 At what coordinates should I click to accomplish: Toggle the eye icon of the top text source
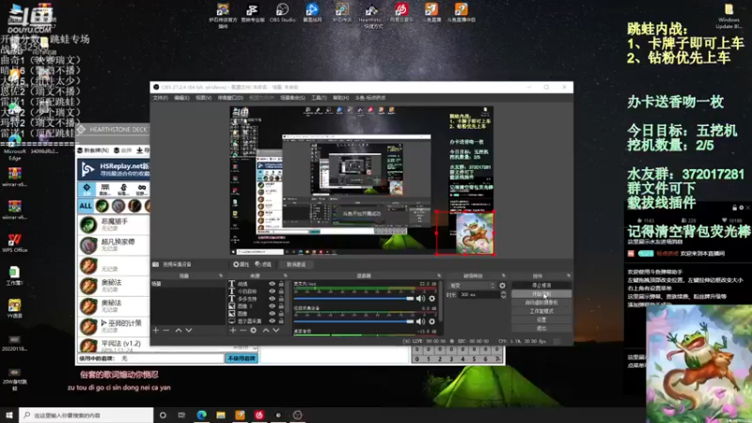pos(272,284)
